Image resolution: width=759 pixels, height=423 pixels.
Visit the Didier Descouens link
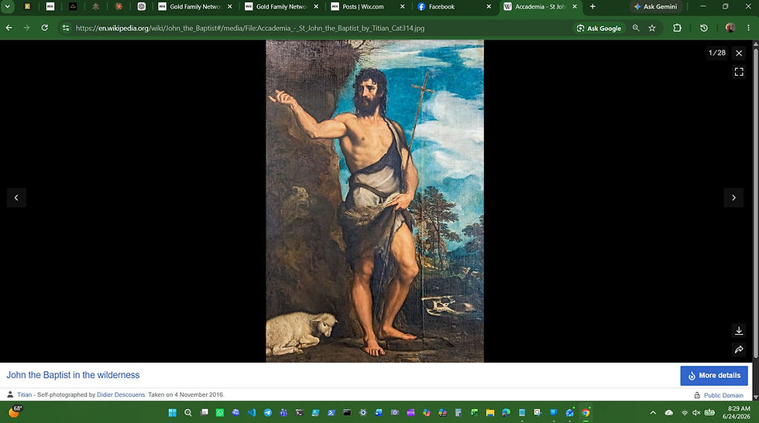coord(121,395)
